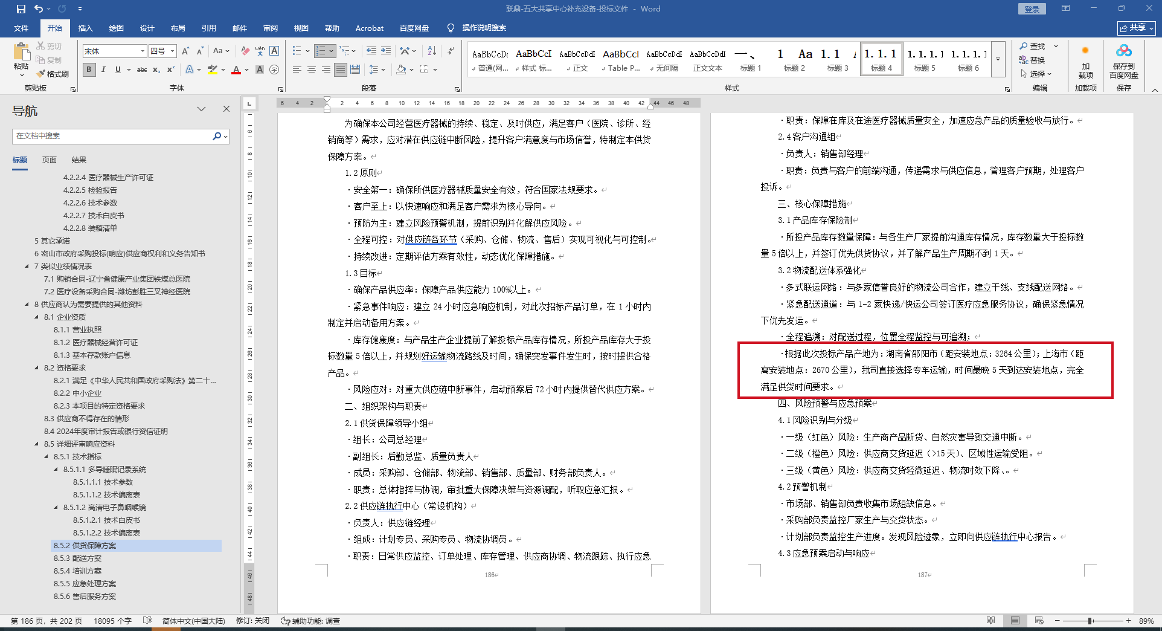
Task: Apply the text highlight color
Action: tap(213, 70)
